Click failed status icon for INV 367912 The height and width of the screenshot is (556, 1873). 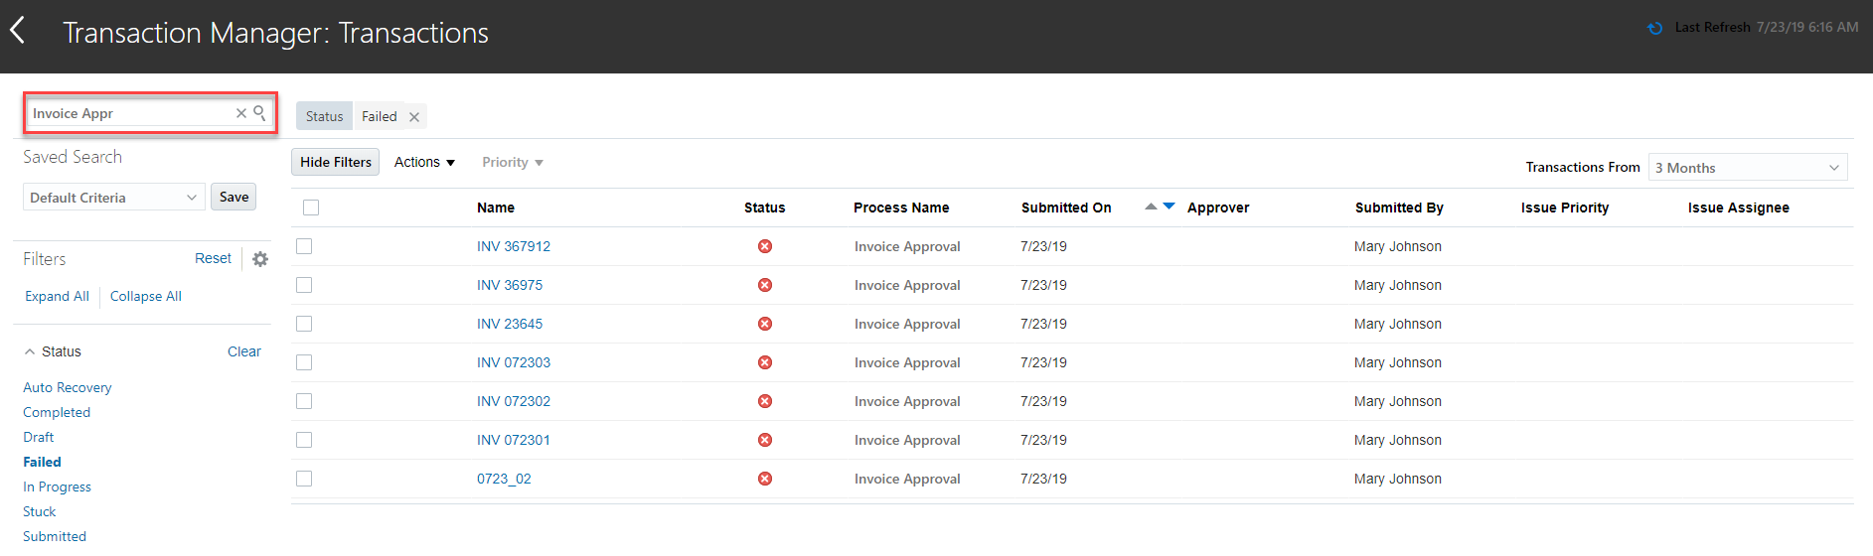(765, 246)
